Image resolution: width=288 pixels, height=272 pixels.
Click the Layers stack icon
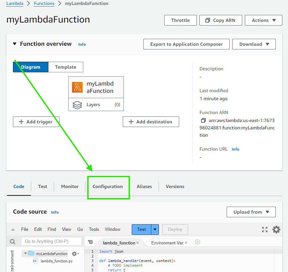click(77, 105)
